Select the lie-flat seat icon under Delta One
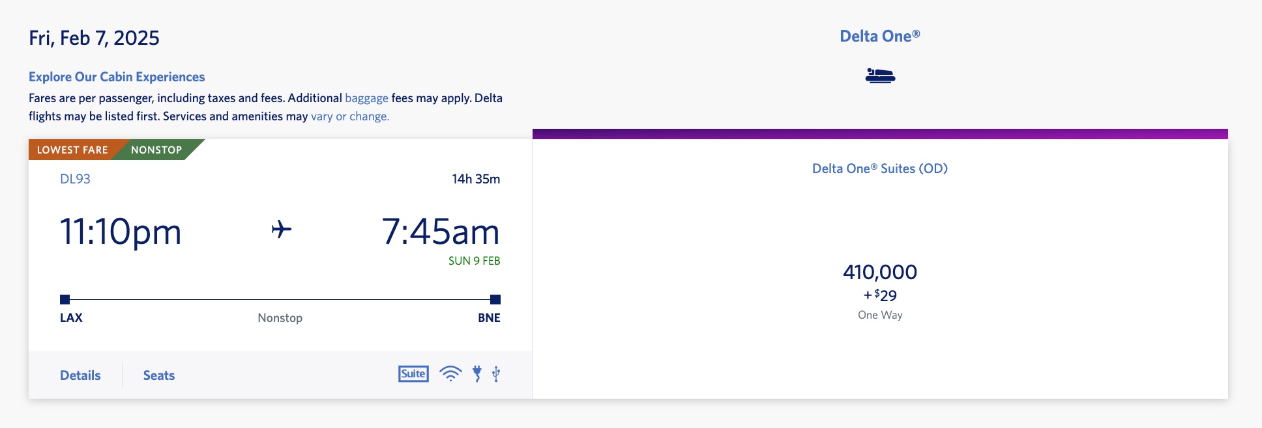This screenshot has height=428, width=1262. point(880,75)
